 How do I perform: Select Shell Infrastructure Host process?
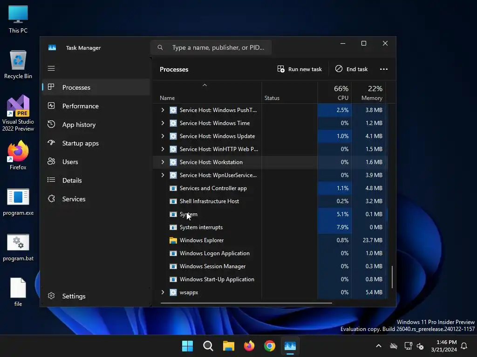click(x=209, y=201)
